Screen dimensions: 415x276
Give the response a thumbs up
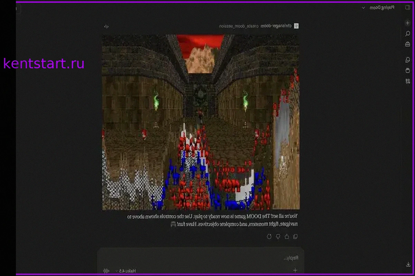point(286,237)
